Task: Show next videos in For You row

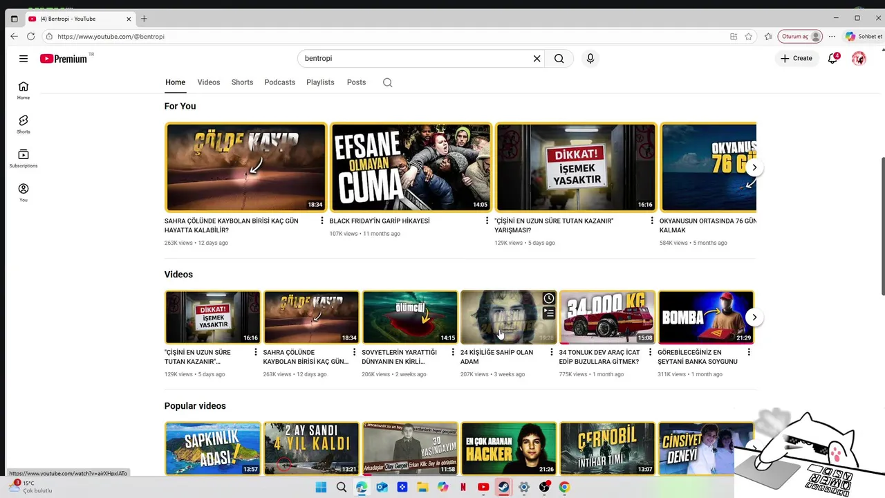Action: [754, 167]
